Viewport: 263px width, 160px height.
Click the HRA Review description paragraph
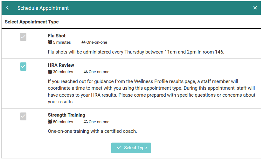coord(151,92)
